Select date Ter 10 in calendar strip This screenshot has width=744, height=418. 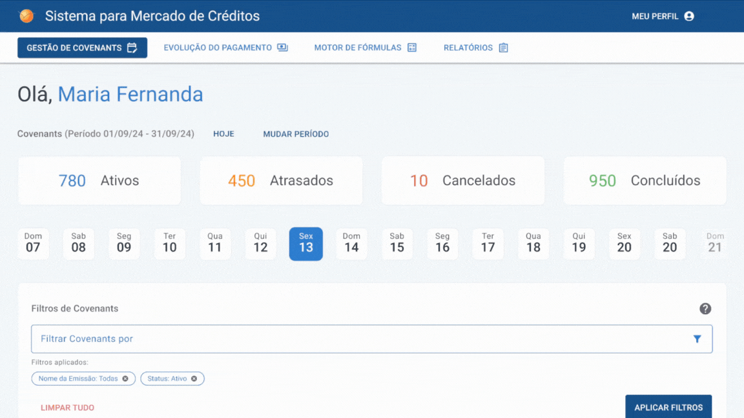[x=169, y=244]
